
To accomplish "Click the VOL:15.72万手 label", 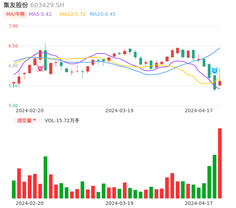I will [x=62, y=120].
